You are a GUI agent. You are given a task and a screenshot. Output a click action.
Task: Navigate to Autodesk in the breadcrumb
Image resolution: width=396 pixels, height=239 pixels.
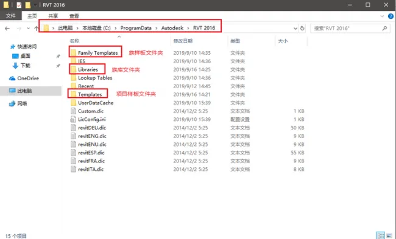click(172, 28)
